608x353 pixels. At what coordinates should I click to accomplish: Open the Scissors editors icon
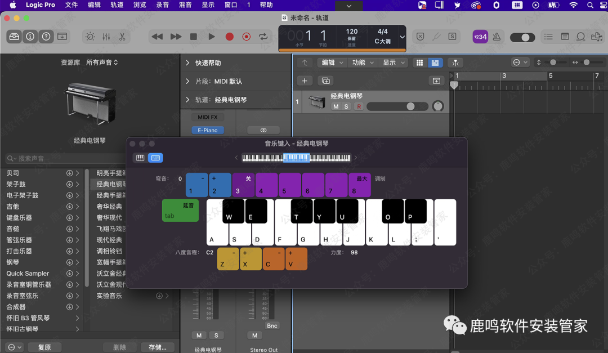[122, 37]
